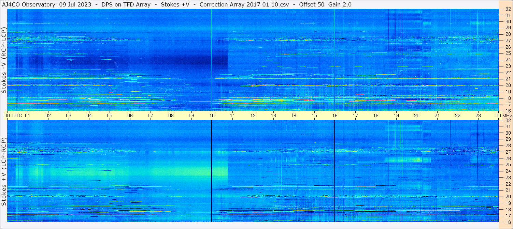This screenshot has width=513, height=229.
Task: Click the 30 MHz label of Stokes -V panel
Action: pos(508,21)
